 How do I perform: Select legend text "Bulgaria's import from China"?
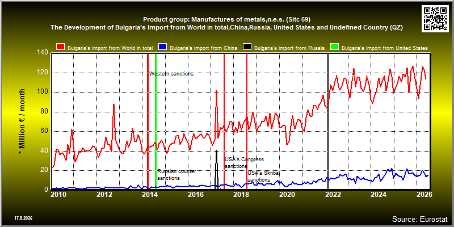[x=203, y=48]
